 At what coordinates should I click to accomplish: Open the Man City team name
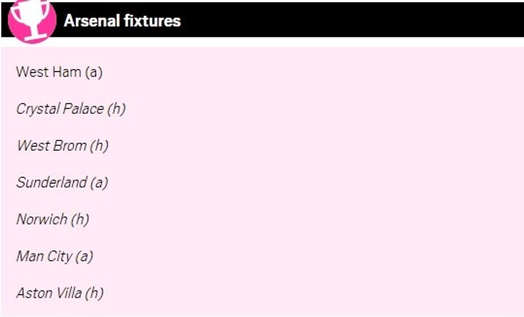(44, 256)
